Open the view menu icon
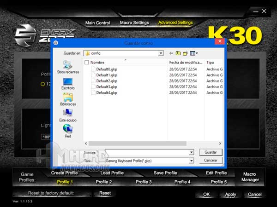This screenshot has width=277, height=207. (x=194, y=53)
